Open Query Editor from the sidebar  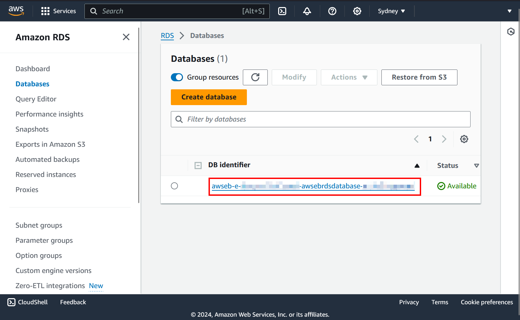(x=36, y=99)
